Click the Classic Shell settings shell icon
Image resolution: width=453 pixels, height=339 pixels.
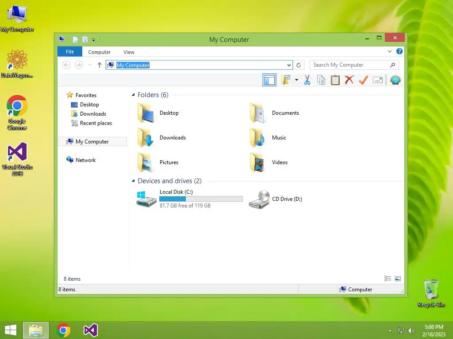[x=395, y=80]
